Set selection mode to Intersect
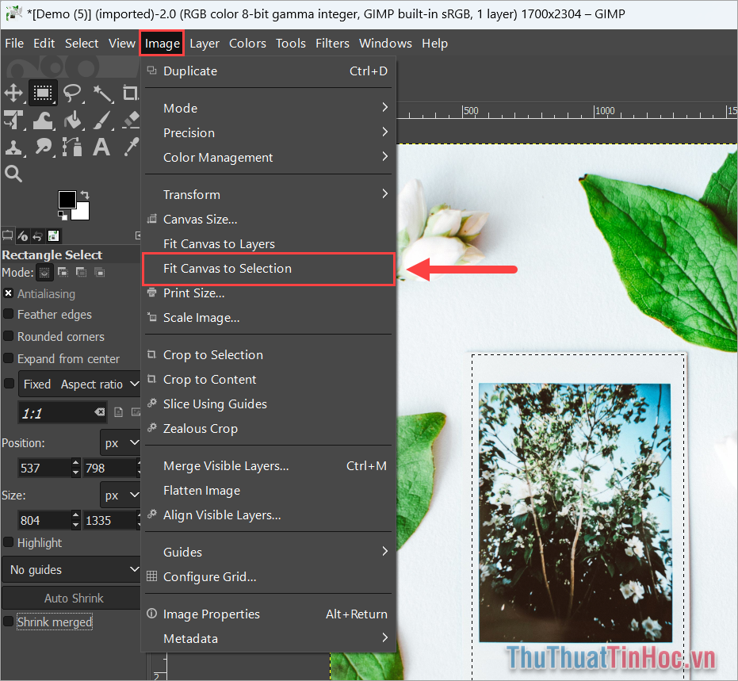The width and height of the screenshot is (738, 681). 99,272
